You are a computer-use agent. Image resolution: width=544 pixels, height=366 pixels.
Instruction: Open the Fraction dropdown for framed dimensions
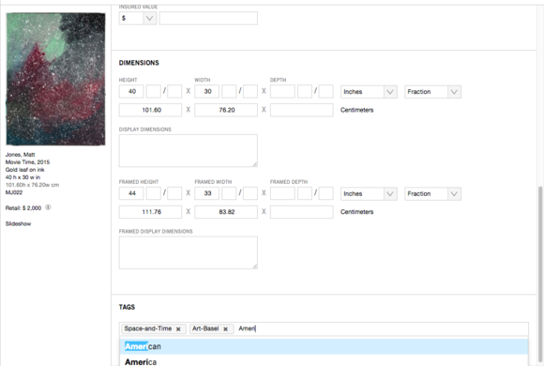[x=432, y=193]
